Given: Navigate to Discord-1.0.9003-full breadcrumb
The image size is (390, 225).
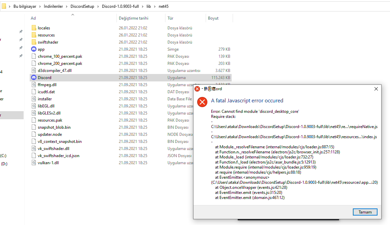Looking at the screenshot, I should (121, 6).
